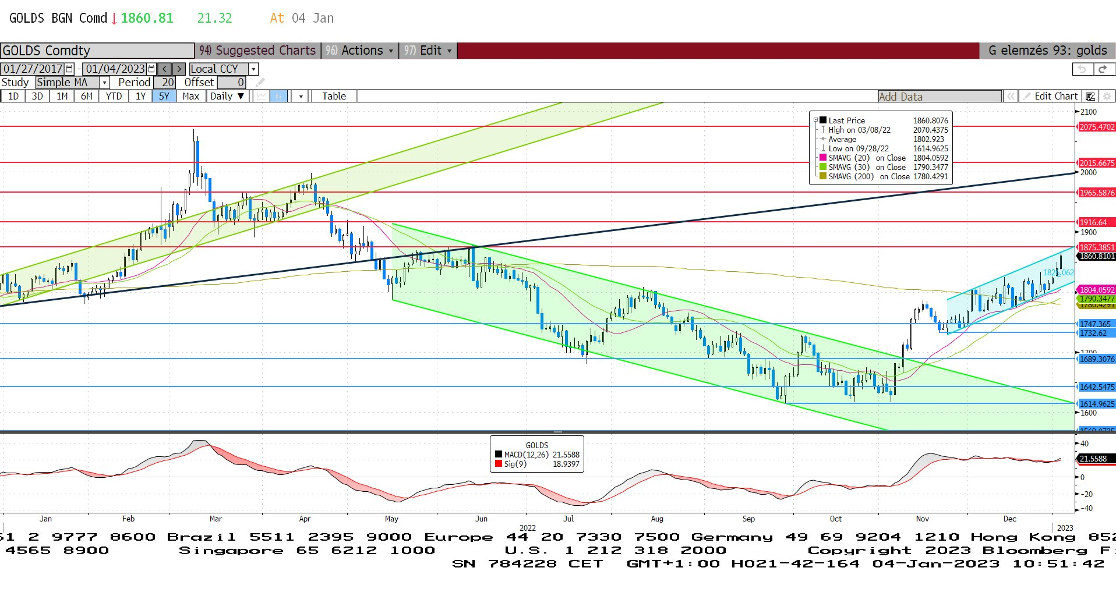
Task: Click the Last Price black legend swatch
Action: tap(823, 120)
